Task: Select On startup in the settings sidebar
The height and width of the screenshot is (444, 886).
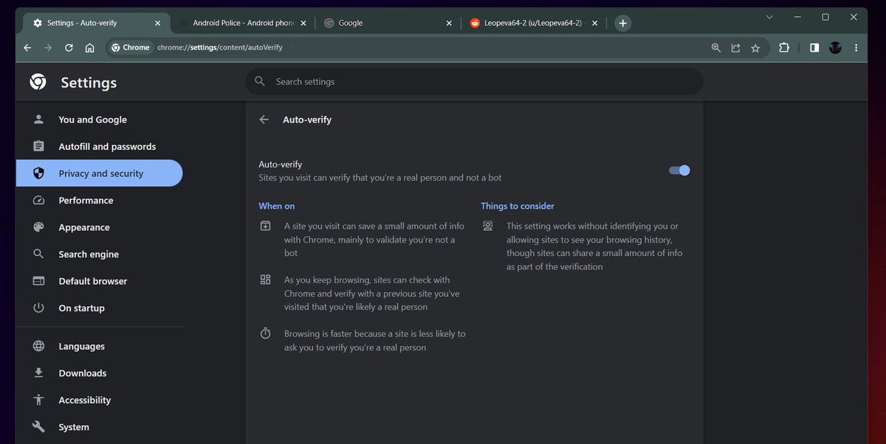Action: (83, 308)
